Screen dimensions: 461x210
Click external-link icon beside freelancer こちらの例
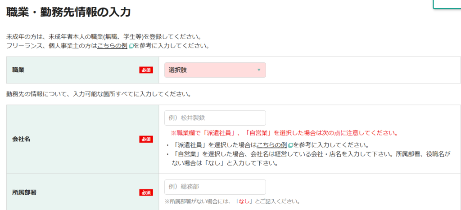(131, 46)
